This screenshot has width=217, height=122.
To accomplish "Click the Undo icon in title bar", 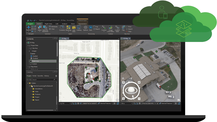I will 31,20.
